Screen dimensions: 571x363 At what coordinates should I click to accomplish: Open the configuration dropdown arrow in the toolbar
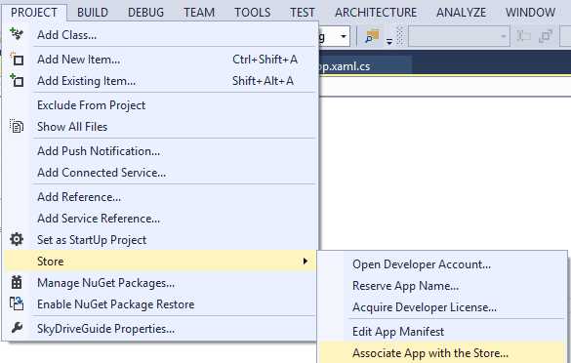tap(343, 36)
